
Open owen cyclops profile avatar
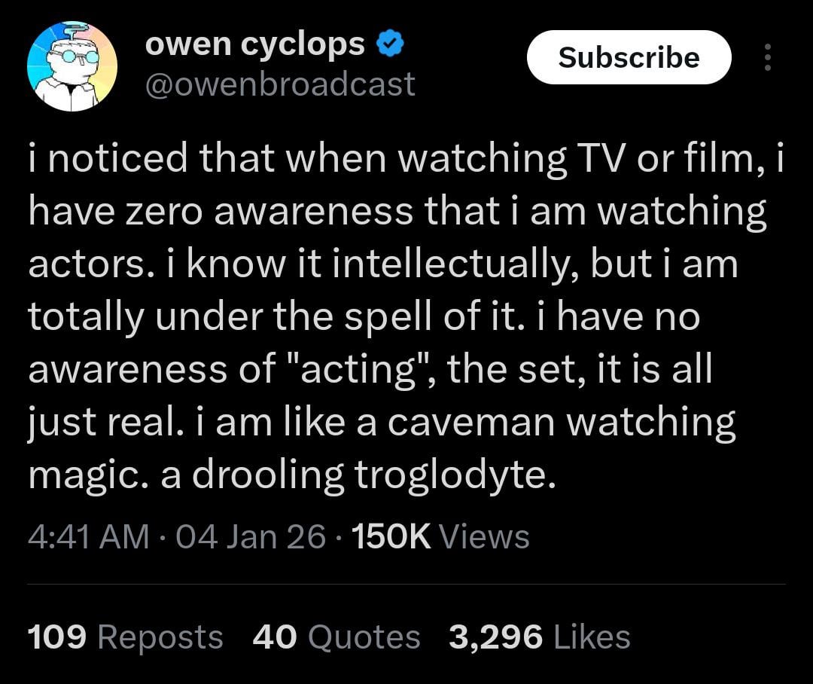click(72, 66)
